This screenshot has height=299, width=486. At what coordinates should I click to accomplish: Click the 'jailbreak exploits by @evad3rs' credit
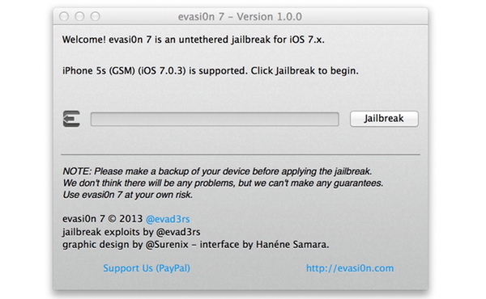coord(131,232)
